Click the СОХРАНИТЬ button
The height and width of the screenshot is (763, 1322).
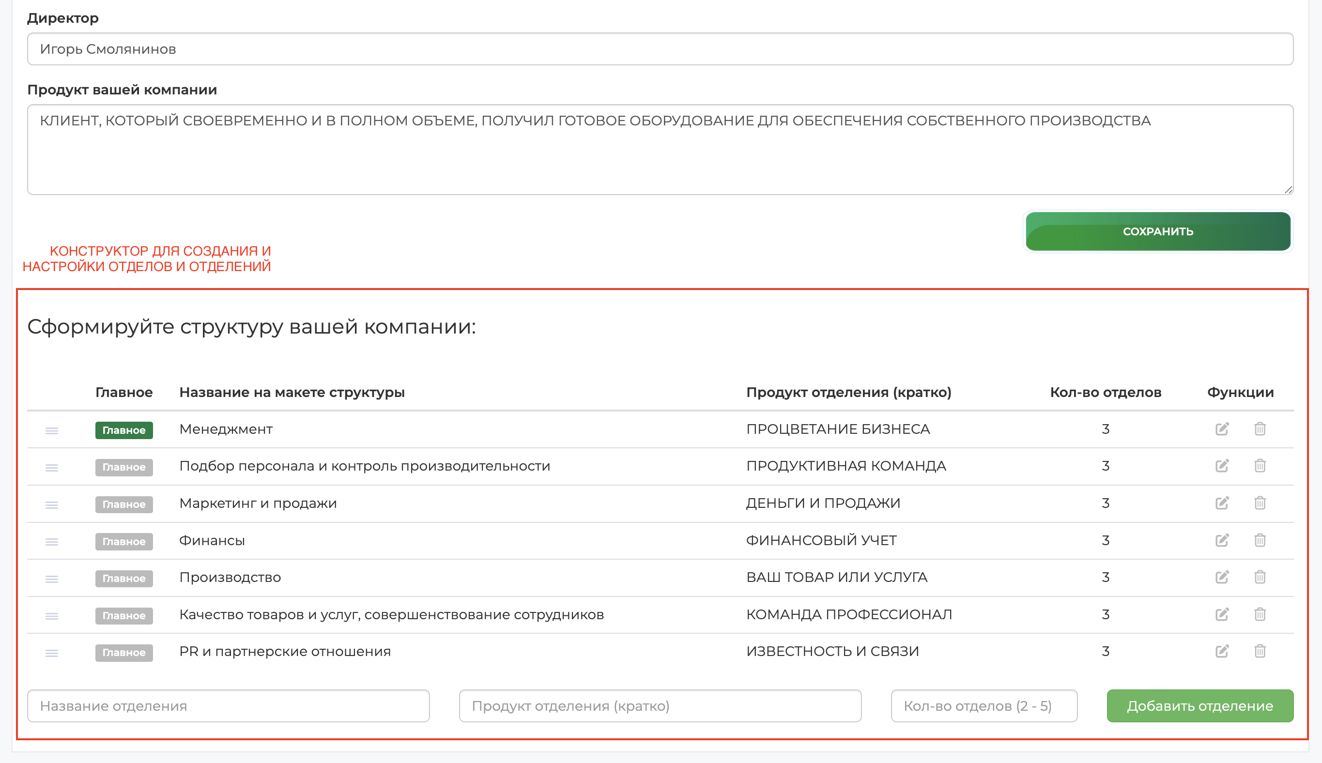[x=1158, y=231]
